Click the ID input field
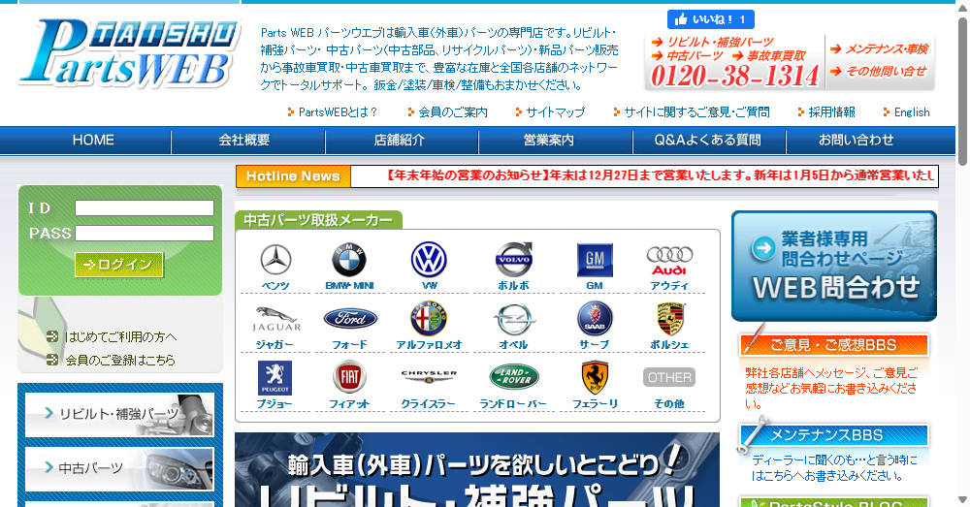This screenshot has width=970, height=507. click(145, 208)
